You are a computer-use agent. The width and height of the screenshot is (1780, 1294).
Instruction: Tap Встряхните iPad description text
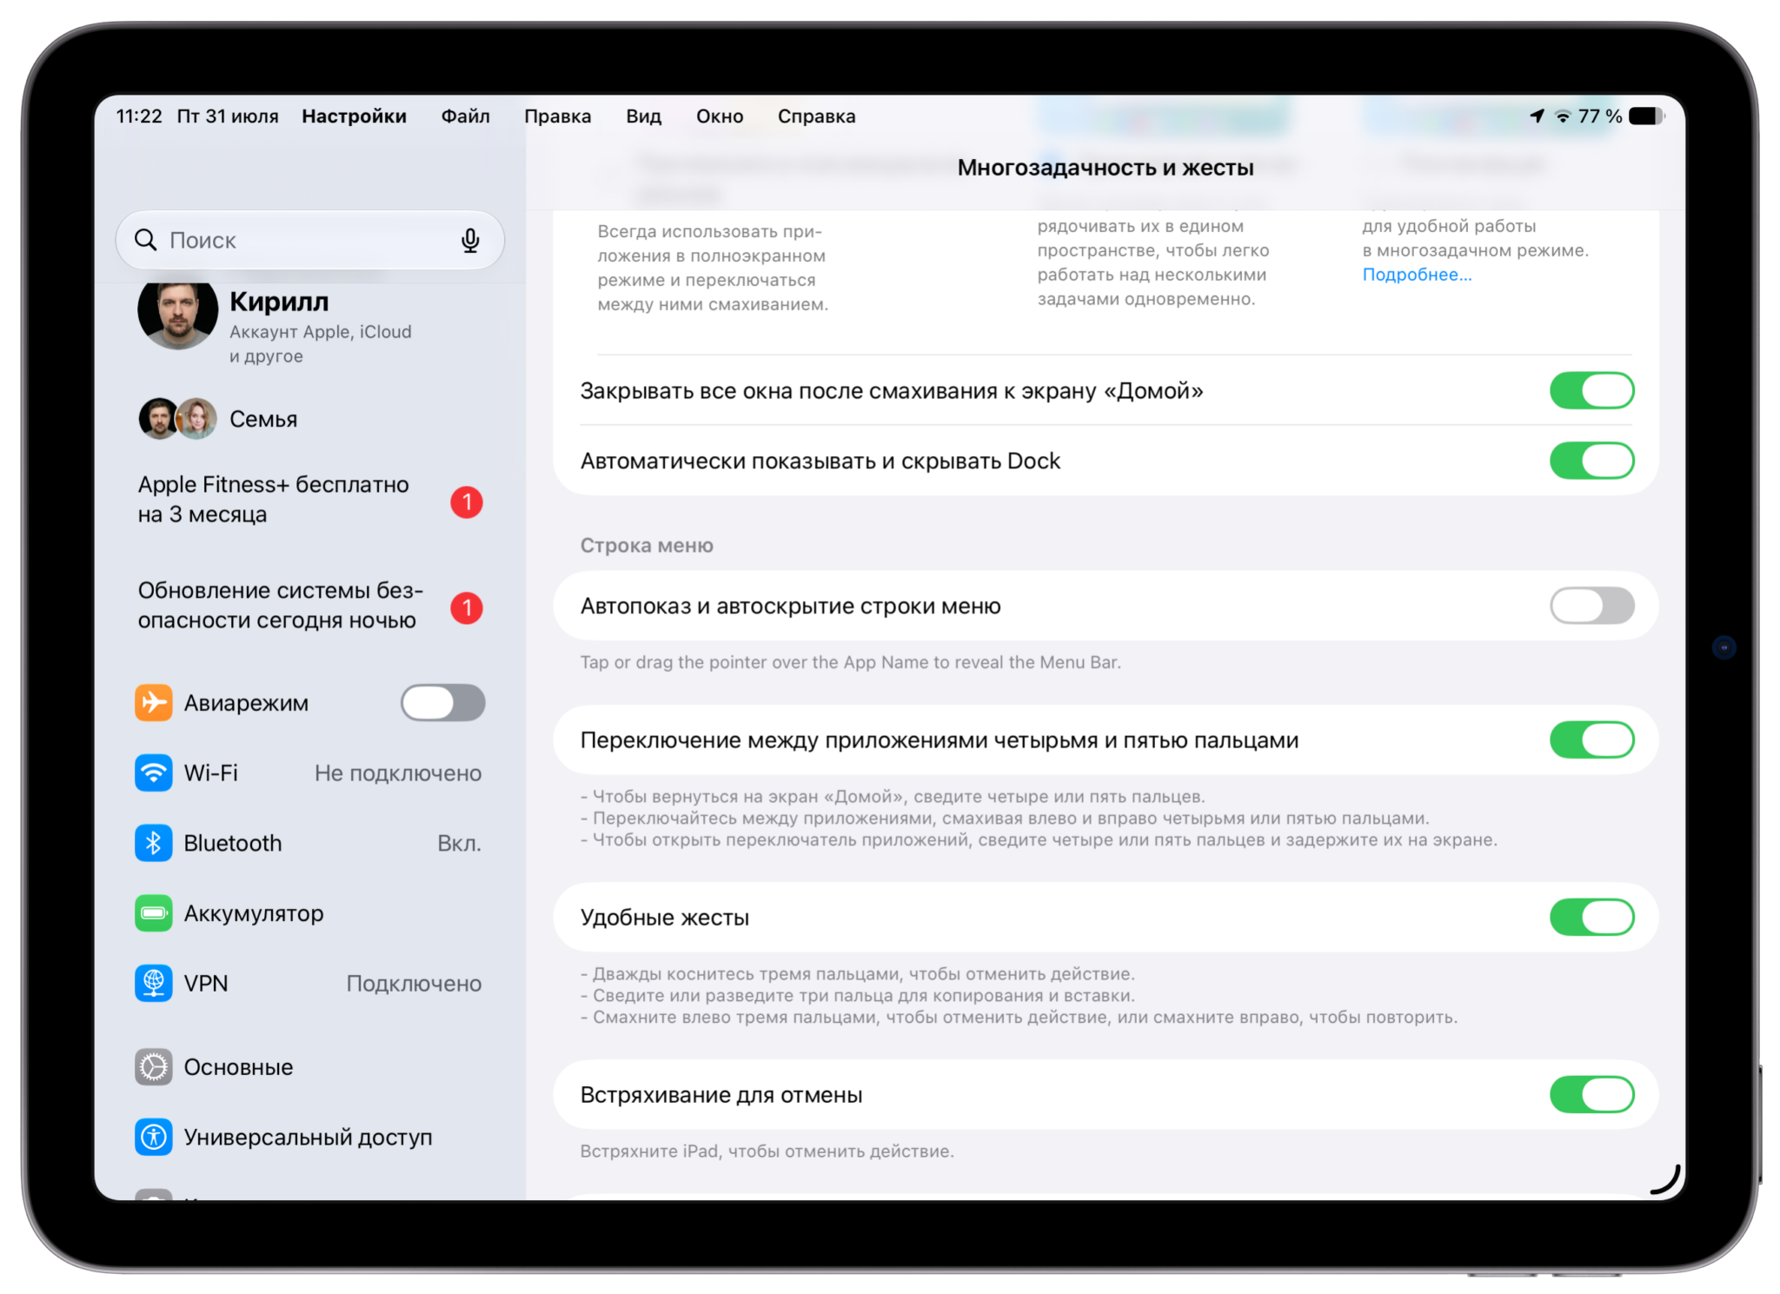tap(767, 1151)
